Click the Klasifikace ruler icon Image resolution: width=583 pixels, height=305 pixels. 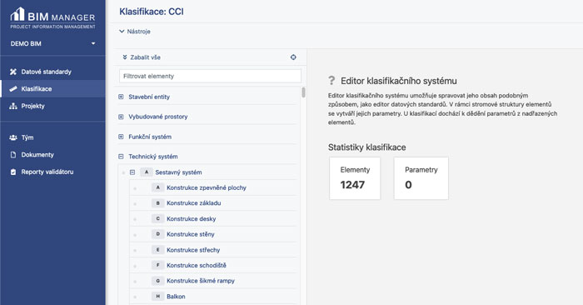coord(13,89)
